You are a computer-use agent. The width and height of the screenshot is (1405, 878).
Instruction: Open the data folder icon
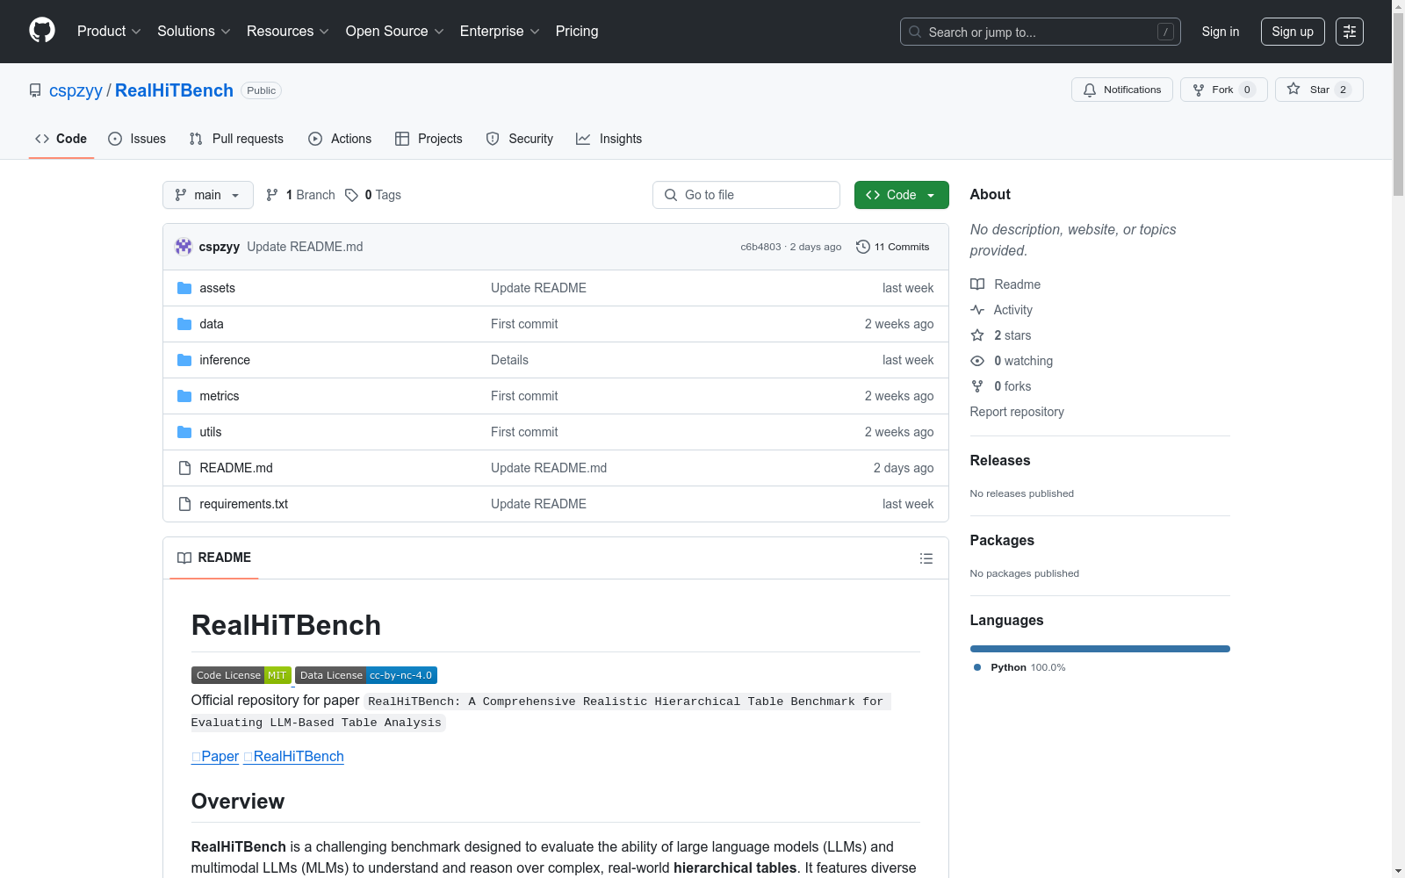184,324
